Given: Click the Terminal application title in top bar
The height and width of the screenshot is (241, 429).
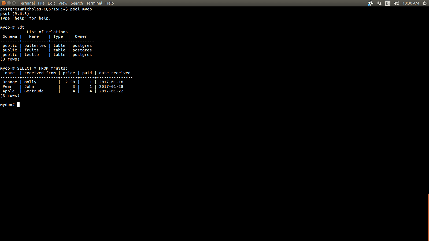Looking at the screenshot, I should point(27,3).
